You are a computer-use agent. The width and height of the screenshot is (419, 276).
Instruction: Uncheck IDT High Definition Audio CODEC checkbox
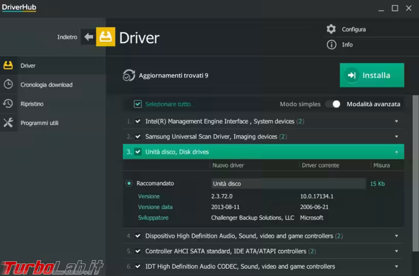click(138, 266)
